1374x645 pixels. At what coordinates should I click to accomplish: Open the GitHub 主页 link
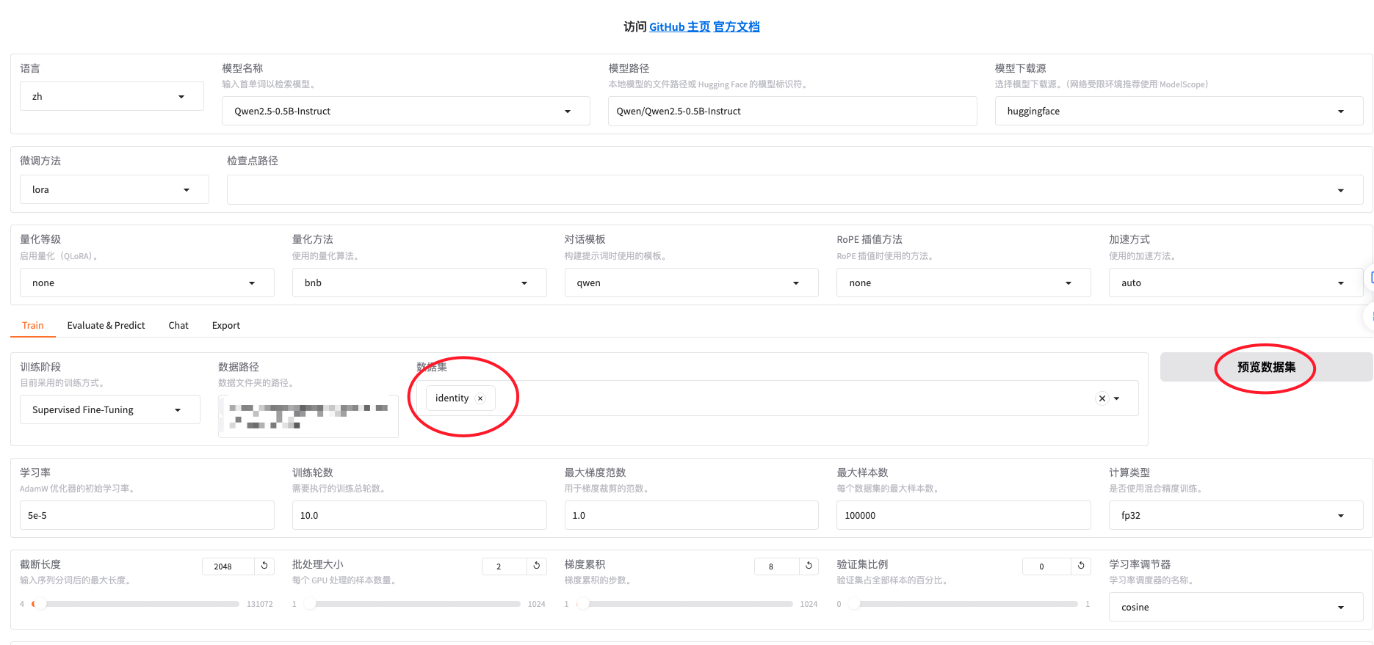tap(679, 27)
